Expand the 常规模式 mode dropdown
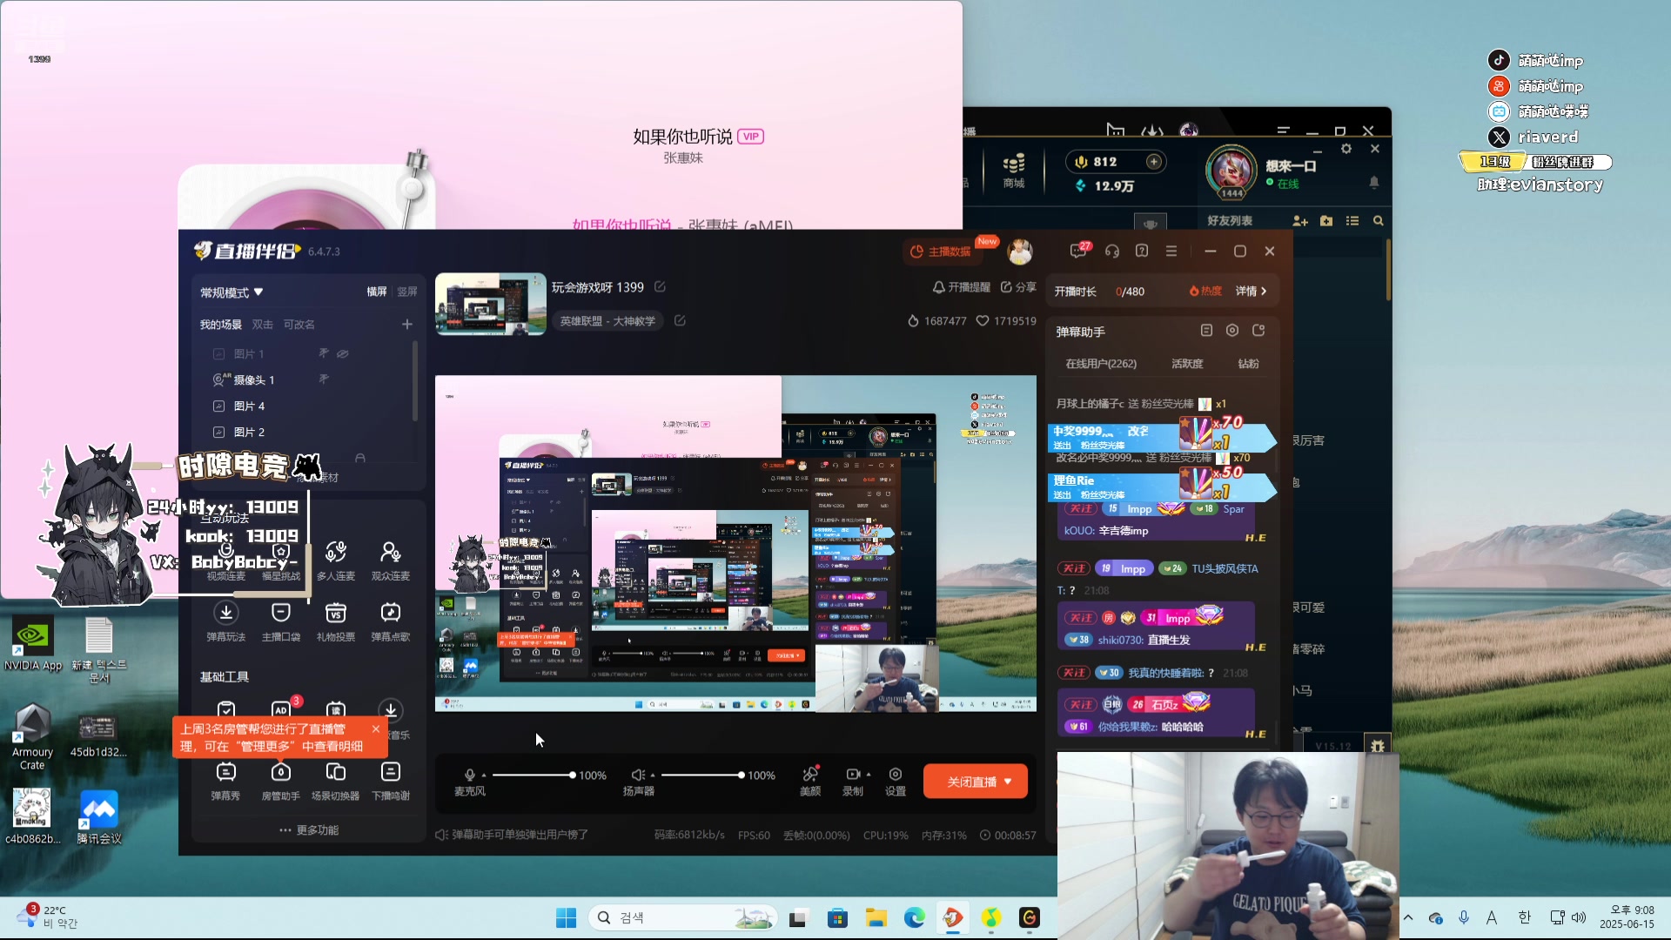This screenshot has width=1671, height=940. pyautogui.click(x=232, y=292)
